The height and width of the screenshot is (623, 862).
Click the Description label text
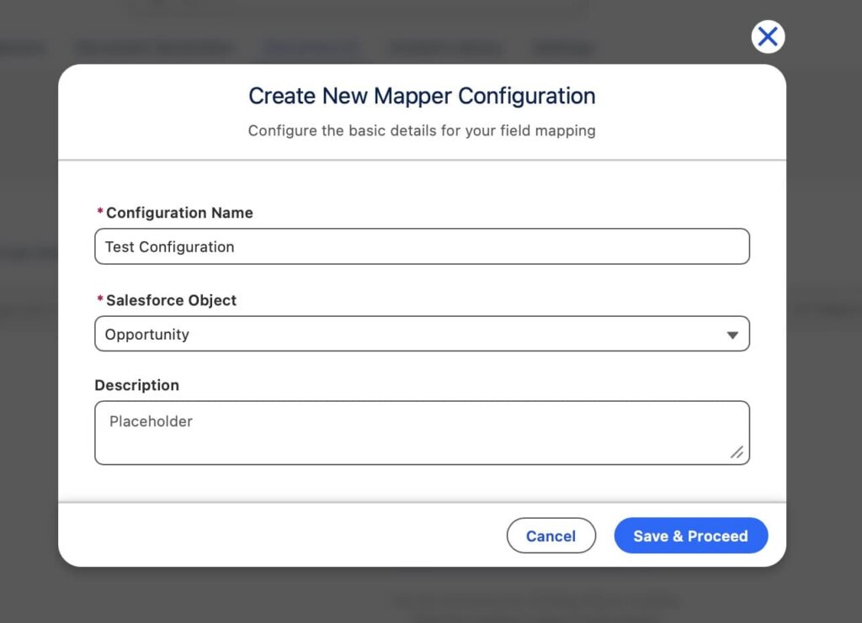click(x=137, y=385)
